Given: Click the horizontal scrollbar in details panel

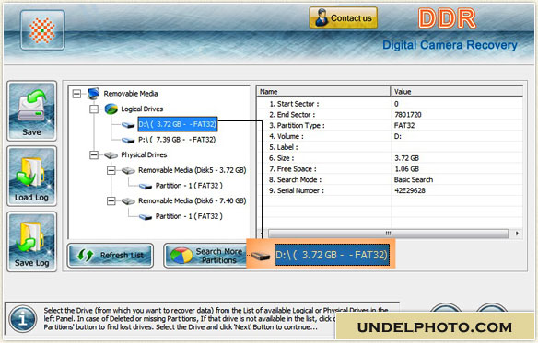Looking at the screenshot, I should (388, 234).
